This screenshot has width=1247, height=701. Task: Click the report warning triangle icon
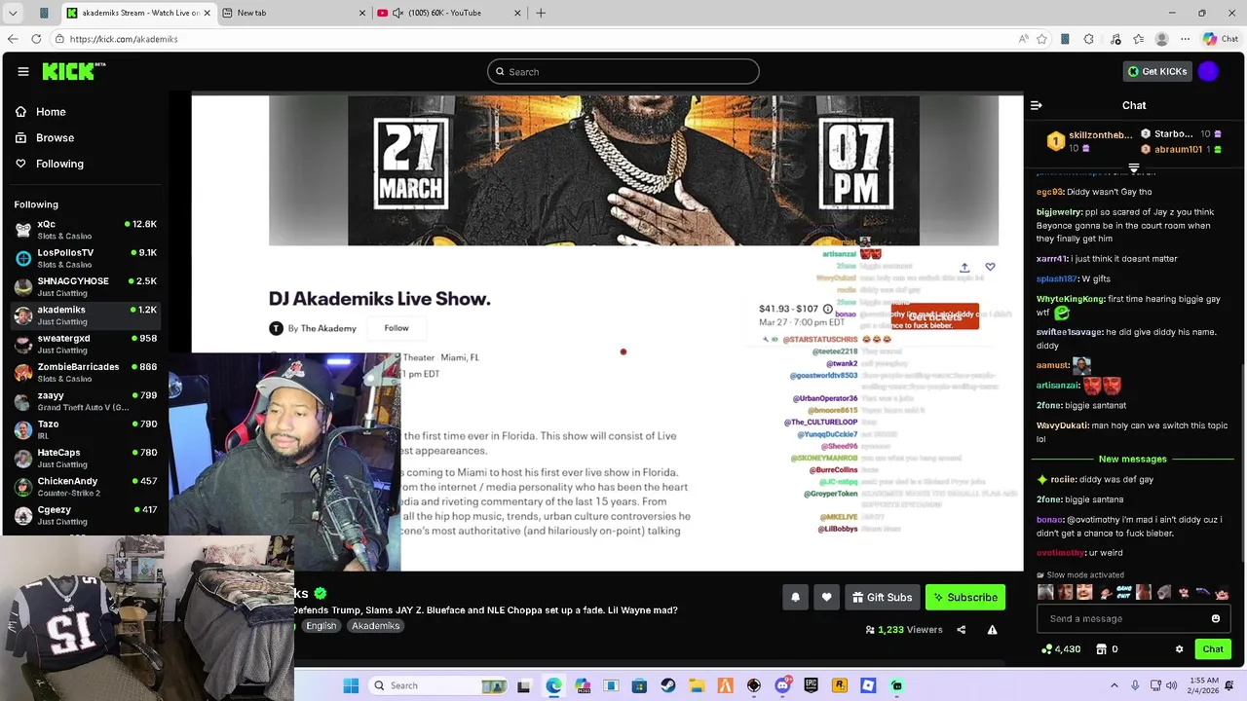coord(992,630)
